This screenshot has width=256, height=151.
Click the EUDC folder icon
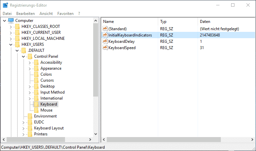tap(30, 122)
